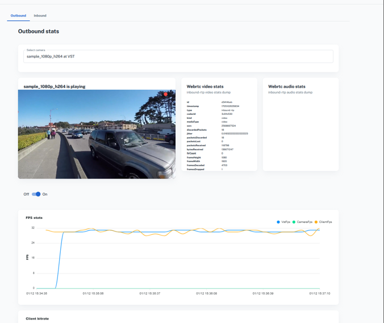Click the CameraFps legend label
The height and width of the screenshot is (323, 384).
click(304, 222)
